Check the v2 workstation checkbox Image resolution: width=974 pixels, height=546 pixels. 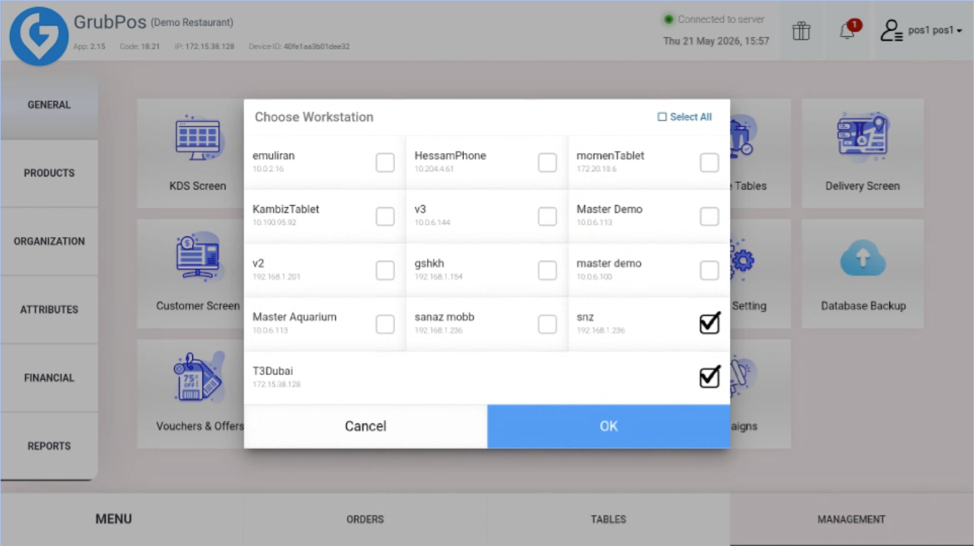(x=385, y=270)
